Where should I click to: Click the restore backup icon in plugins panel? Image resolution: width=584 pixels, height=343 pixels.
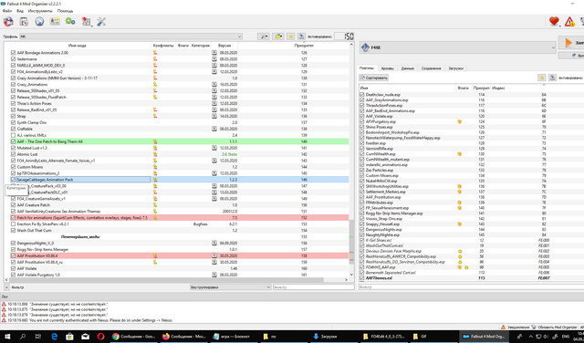541,78
